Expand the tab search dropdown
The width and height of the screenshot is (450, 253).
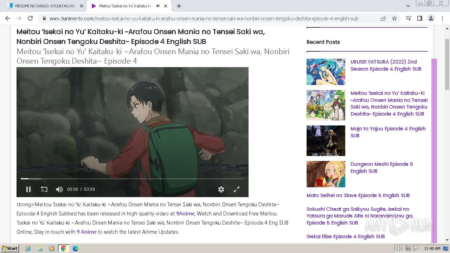pos(408,6)
